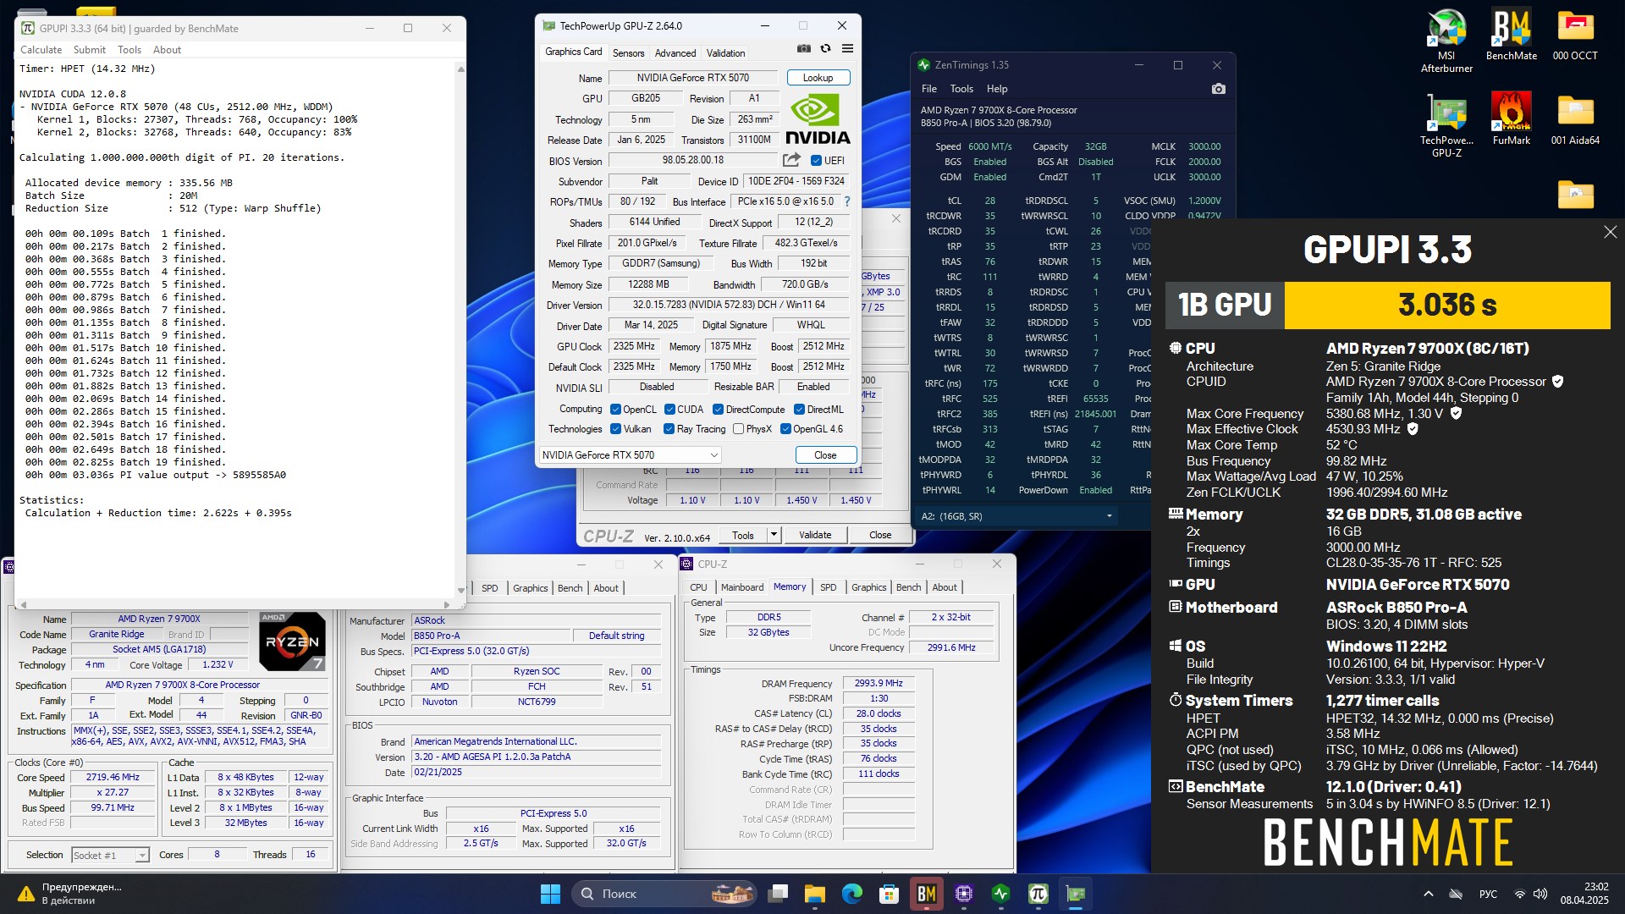Open the GPUPI Submit menu

coord(90,50)
